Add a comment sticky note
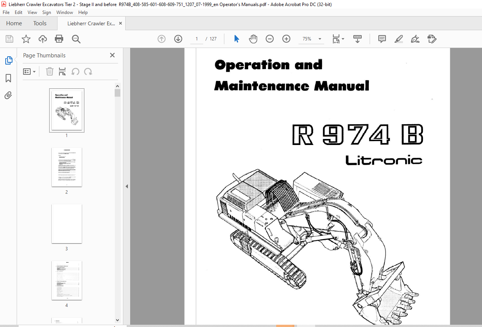 pos(382,39)
